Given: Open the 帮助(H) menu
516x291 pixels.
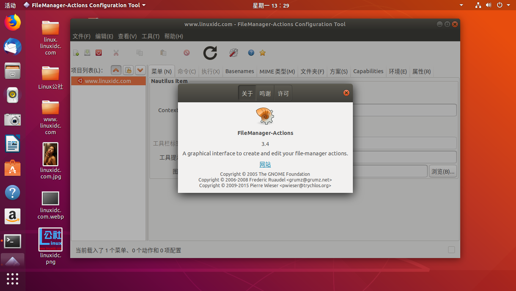Looking at the screenshot, I should (174, 36).
